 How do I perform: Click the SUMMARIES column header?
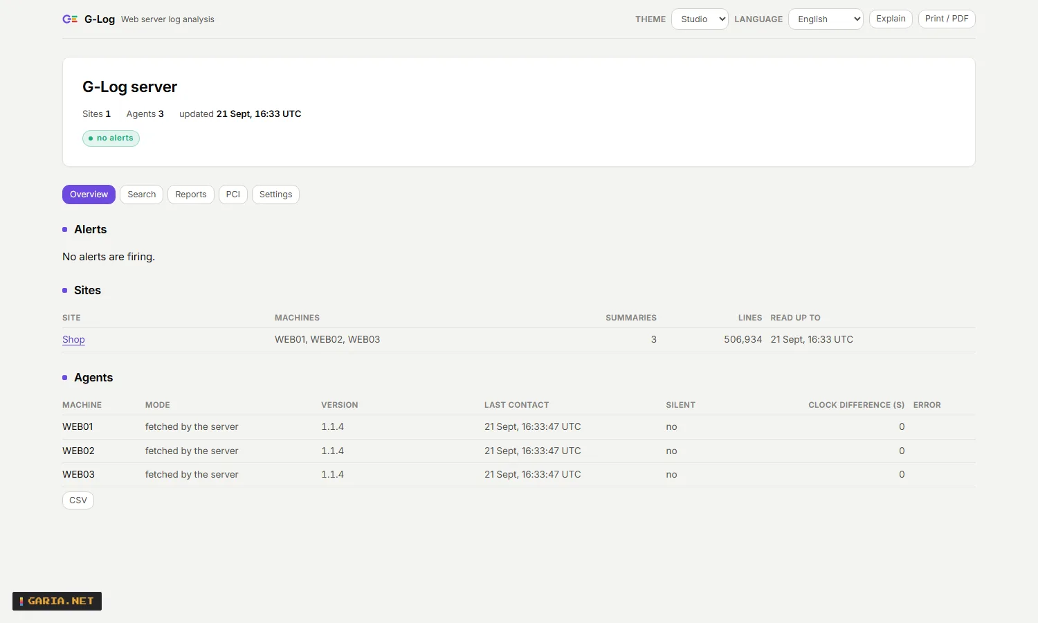[x=631, y=318]
